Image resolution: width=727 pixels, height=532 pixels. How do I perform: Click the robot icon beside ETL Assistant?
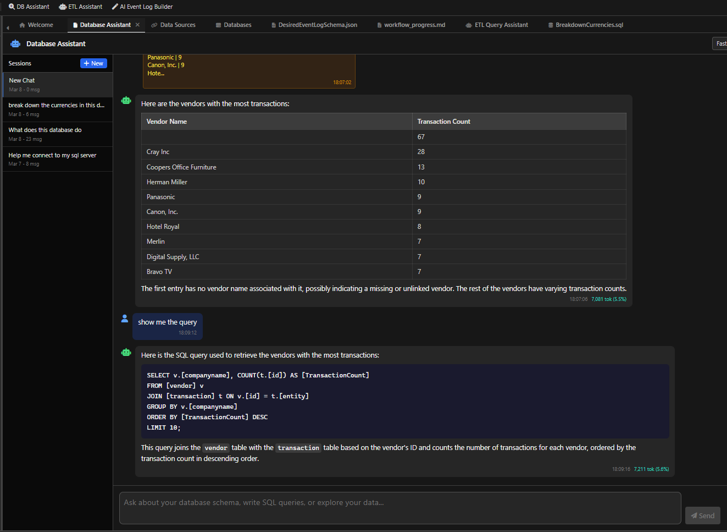pos(63,7)
